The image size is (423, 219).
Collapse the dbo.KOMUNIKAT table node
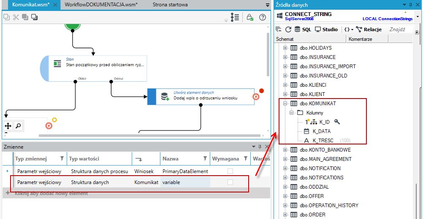click(x=285, y=104)
